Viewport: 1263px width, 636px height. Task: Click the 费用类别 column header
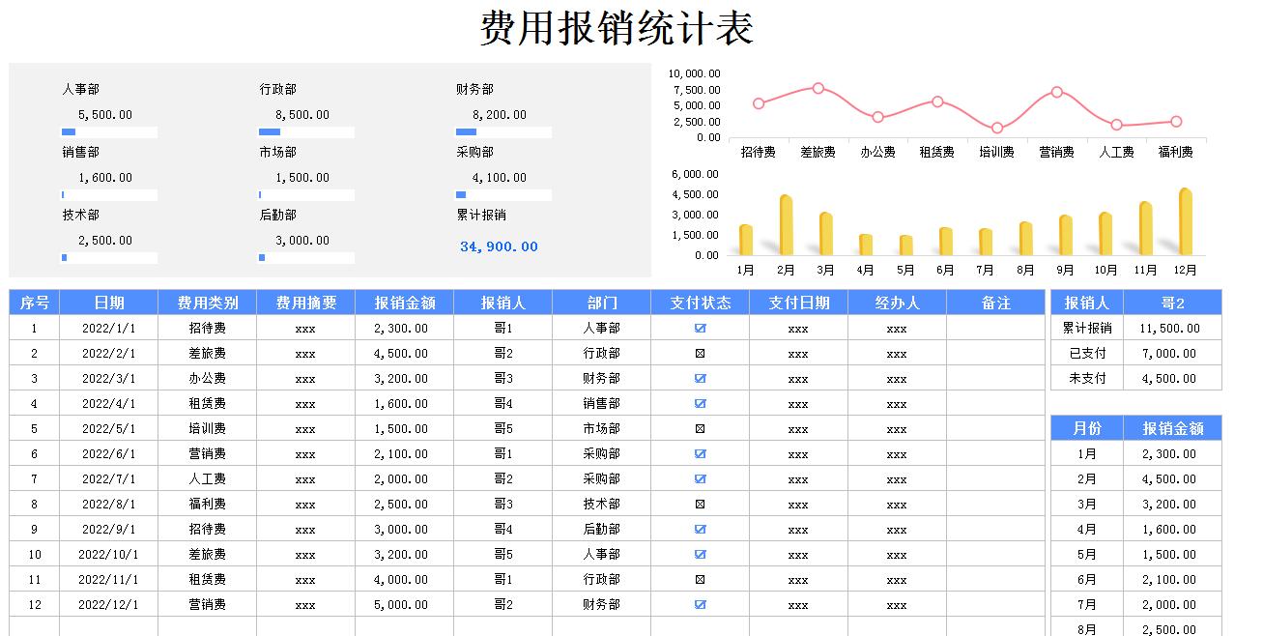click(207, 302)
